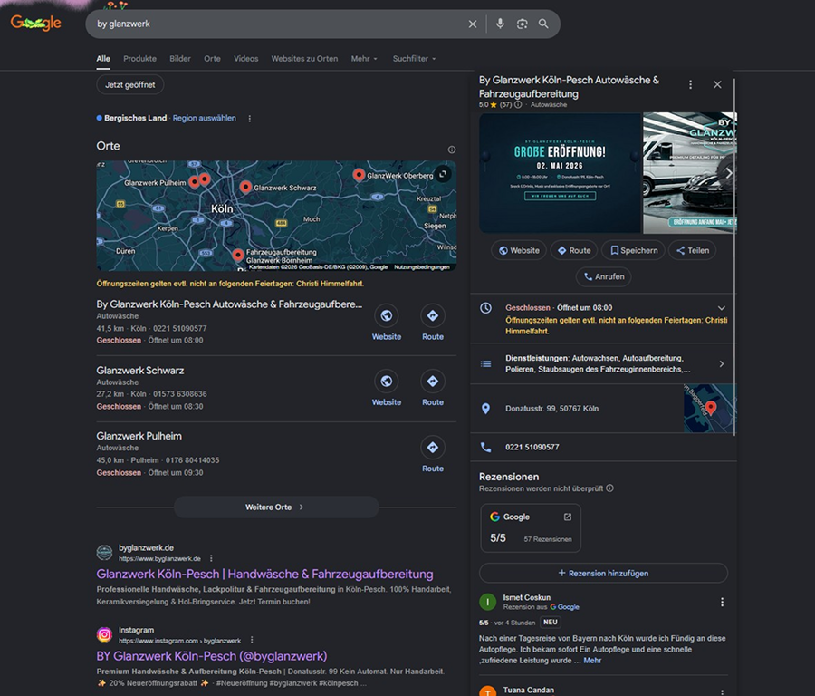This screenshot has height=696, width=815.
Task: Open Google reviews card showing 5/5
Action: (x=531, y=528)
